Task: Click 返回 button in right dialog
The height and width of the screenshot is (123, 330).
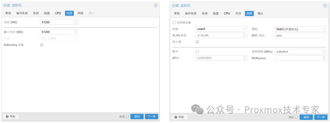Action: click(306, 117)
